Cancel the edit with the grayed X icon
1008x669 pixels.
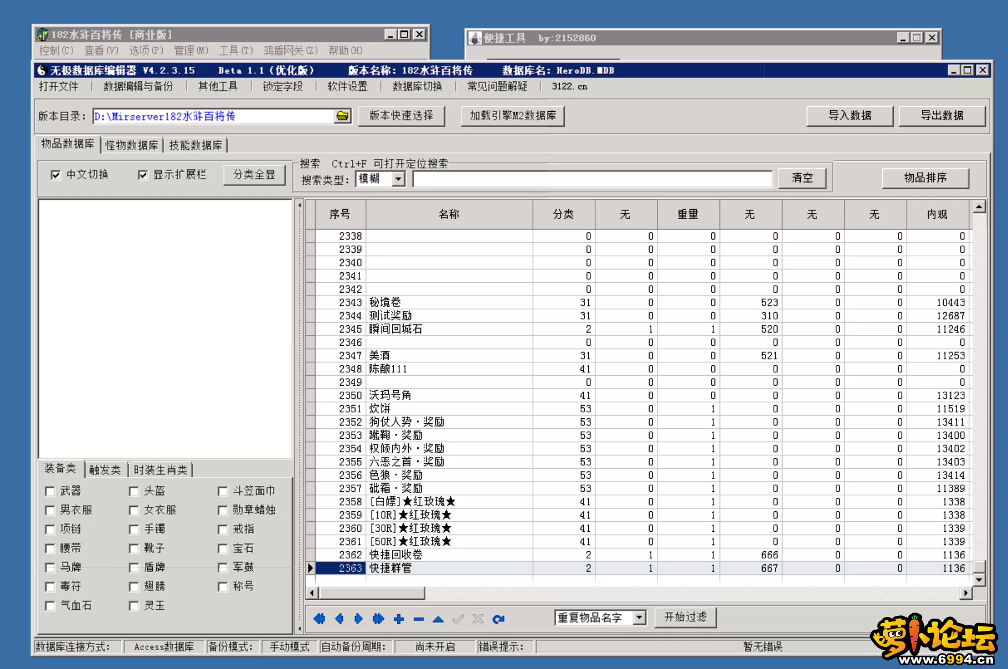click(478, 619)
